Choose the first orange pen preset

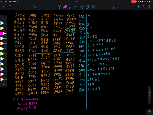pyautogui.click(x=3, y=43)
